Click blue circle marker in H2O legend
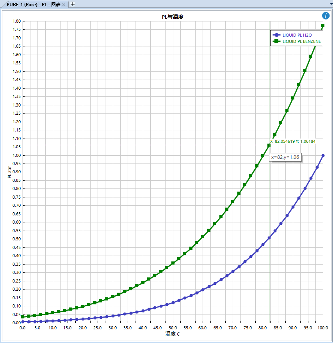This screenshot has height=343, width=333. (277, 35)
